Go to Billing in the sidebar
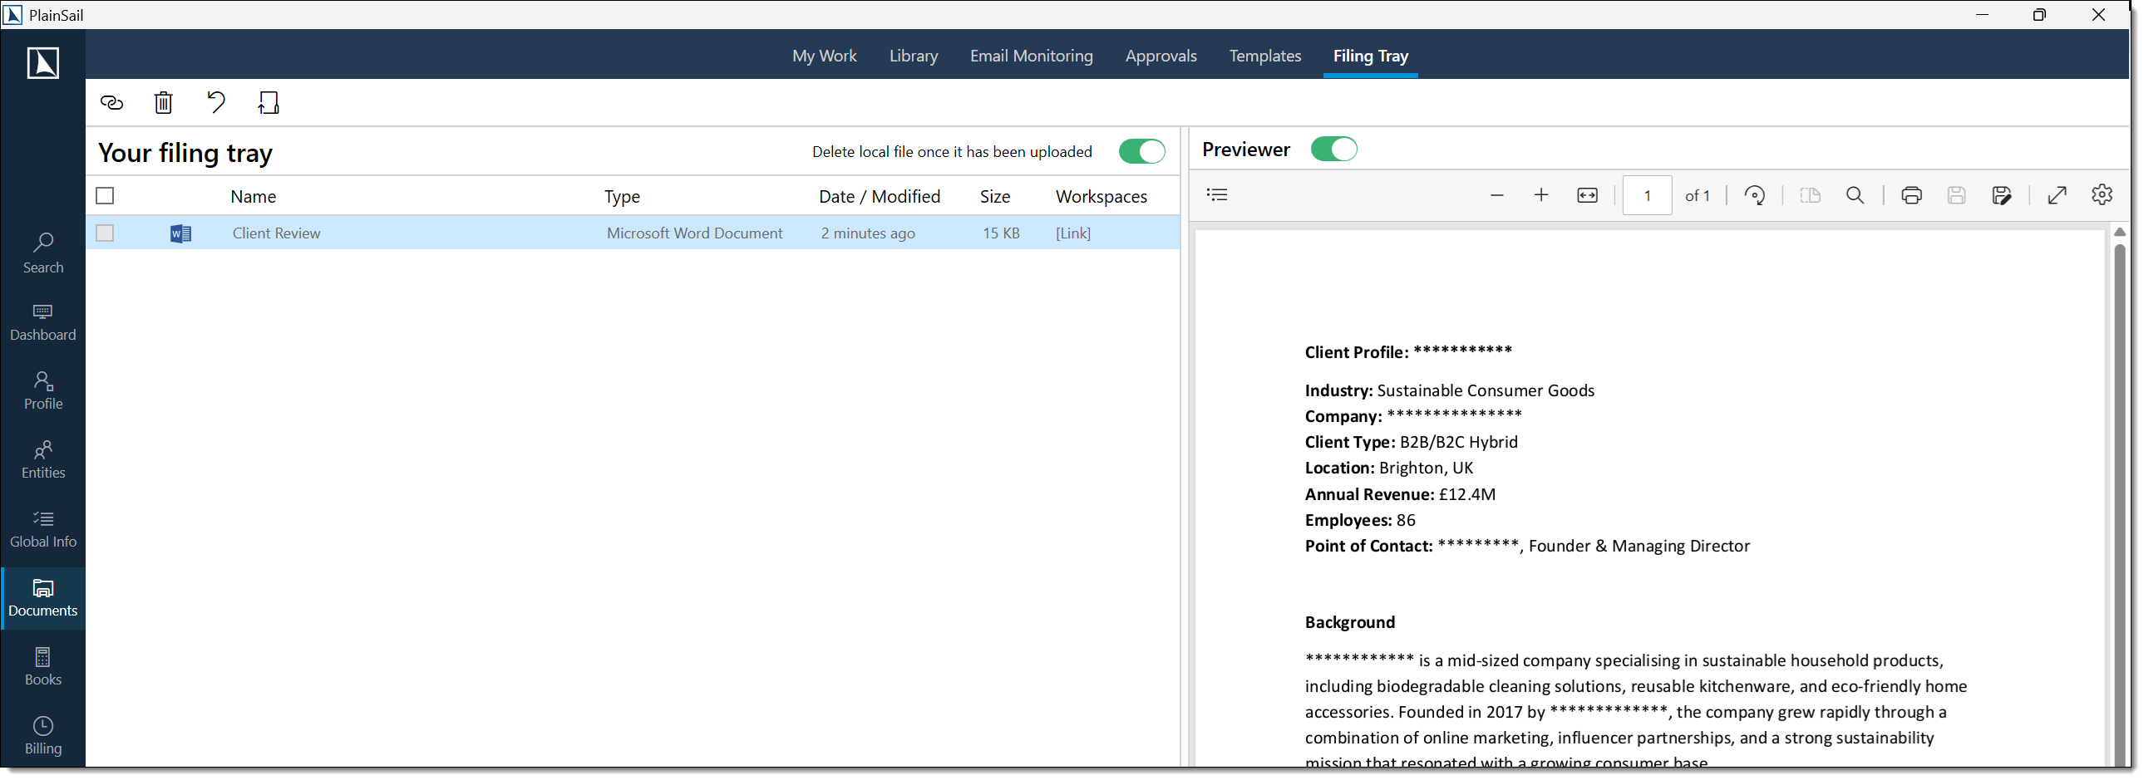Screen dimensions: 2144x780 43,736
